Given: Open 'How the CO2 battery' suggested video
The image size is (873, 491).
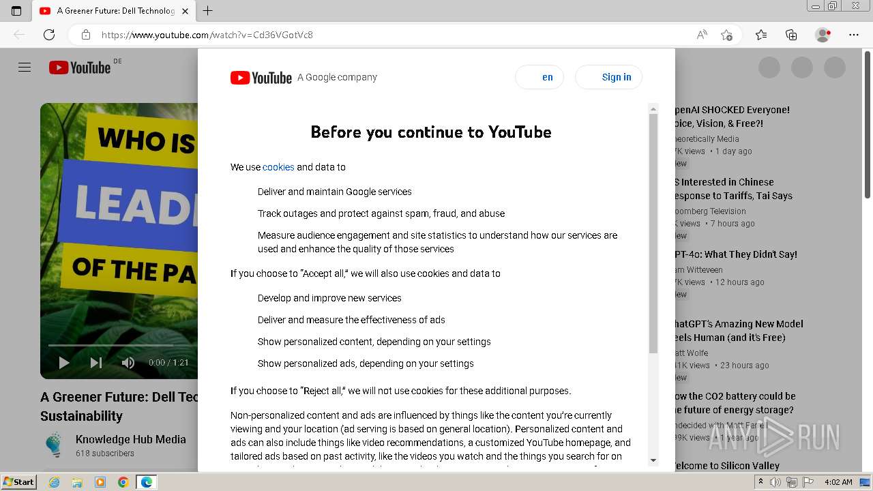Looking at the screenshot, I should point(735,403).
